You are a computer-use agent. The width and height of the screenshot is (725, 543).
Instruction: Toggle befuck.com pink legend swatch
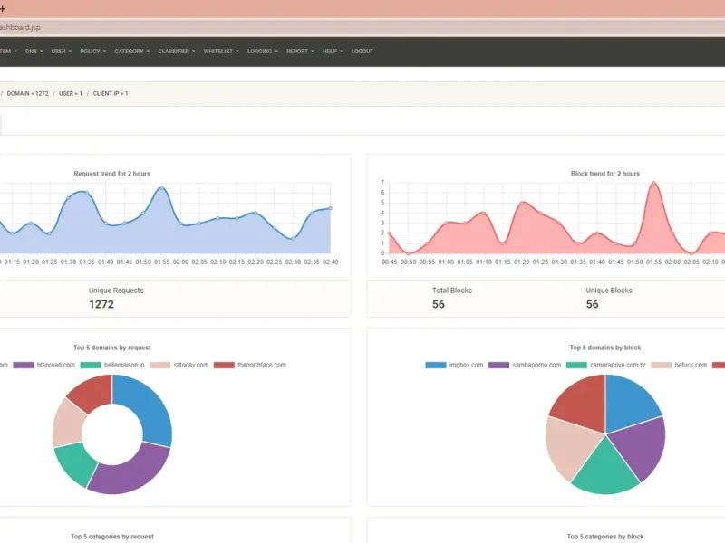pyautogui.click(x=662, y=365)
